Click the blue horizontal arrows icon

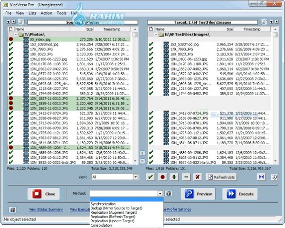[261, 177]
